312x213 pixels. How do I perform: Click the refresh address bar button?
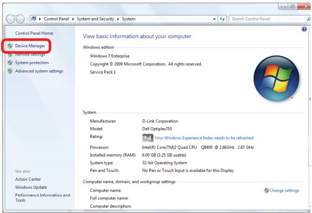point(222,19)
